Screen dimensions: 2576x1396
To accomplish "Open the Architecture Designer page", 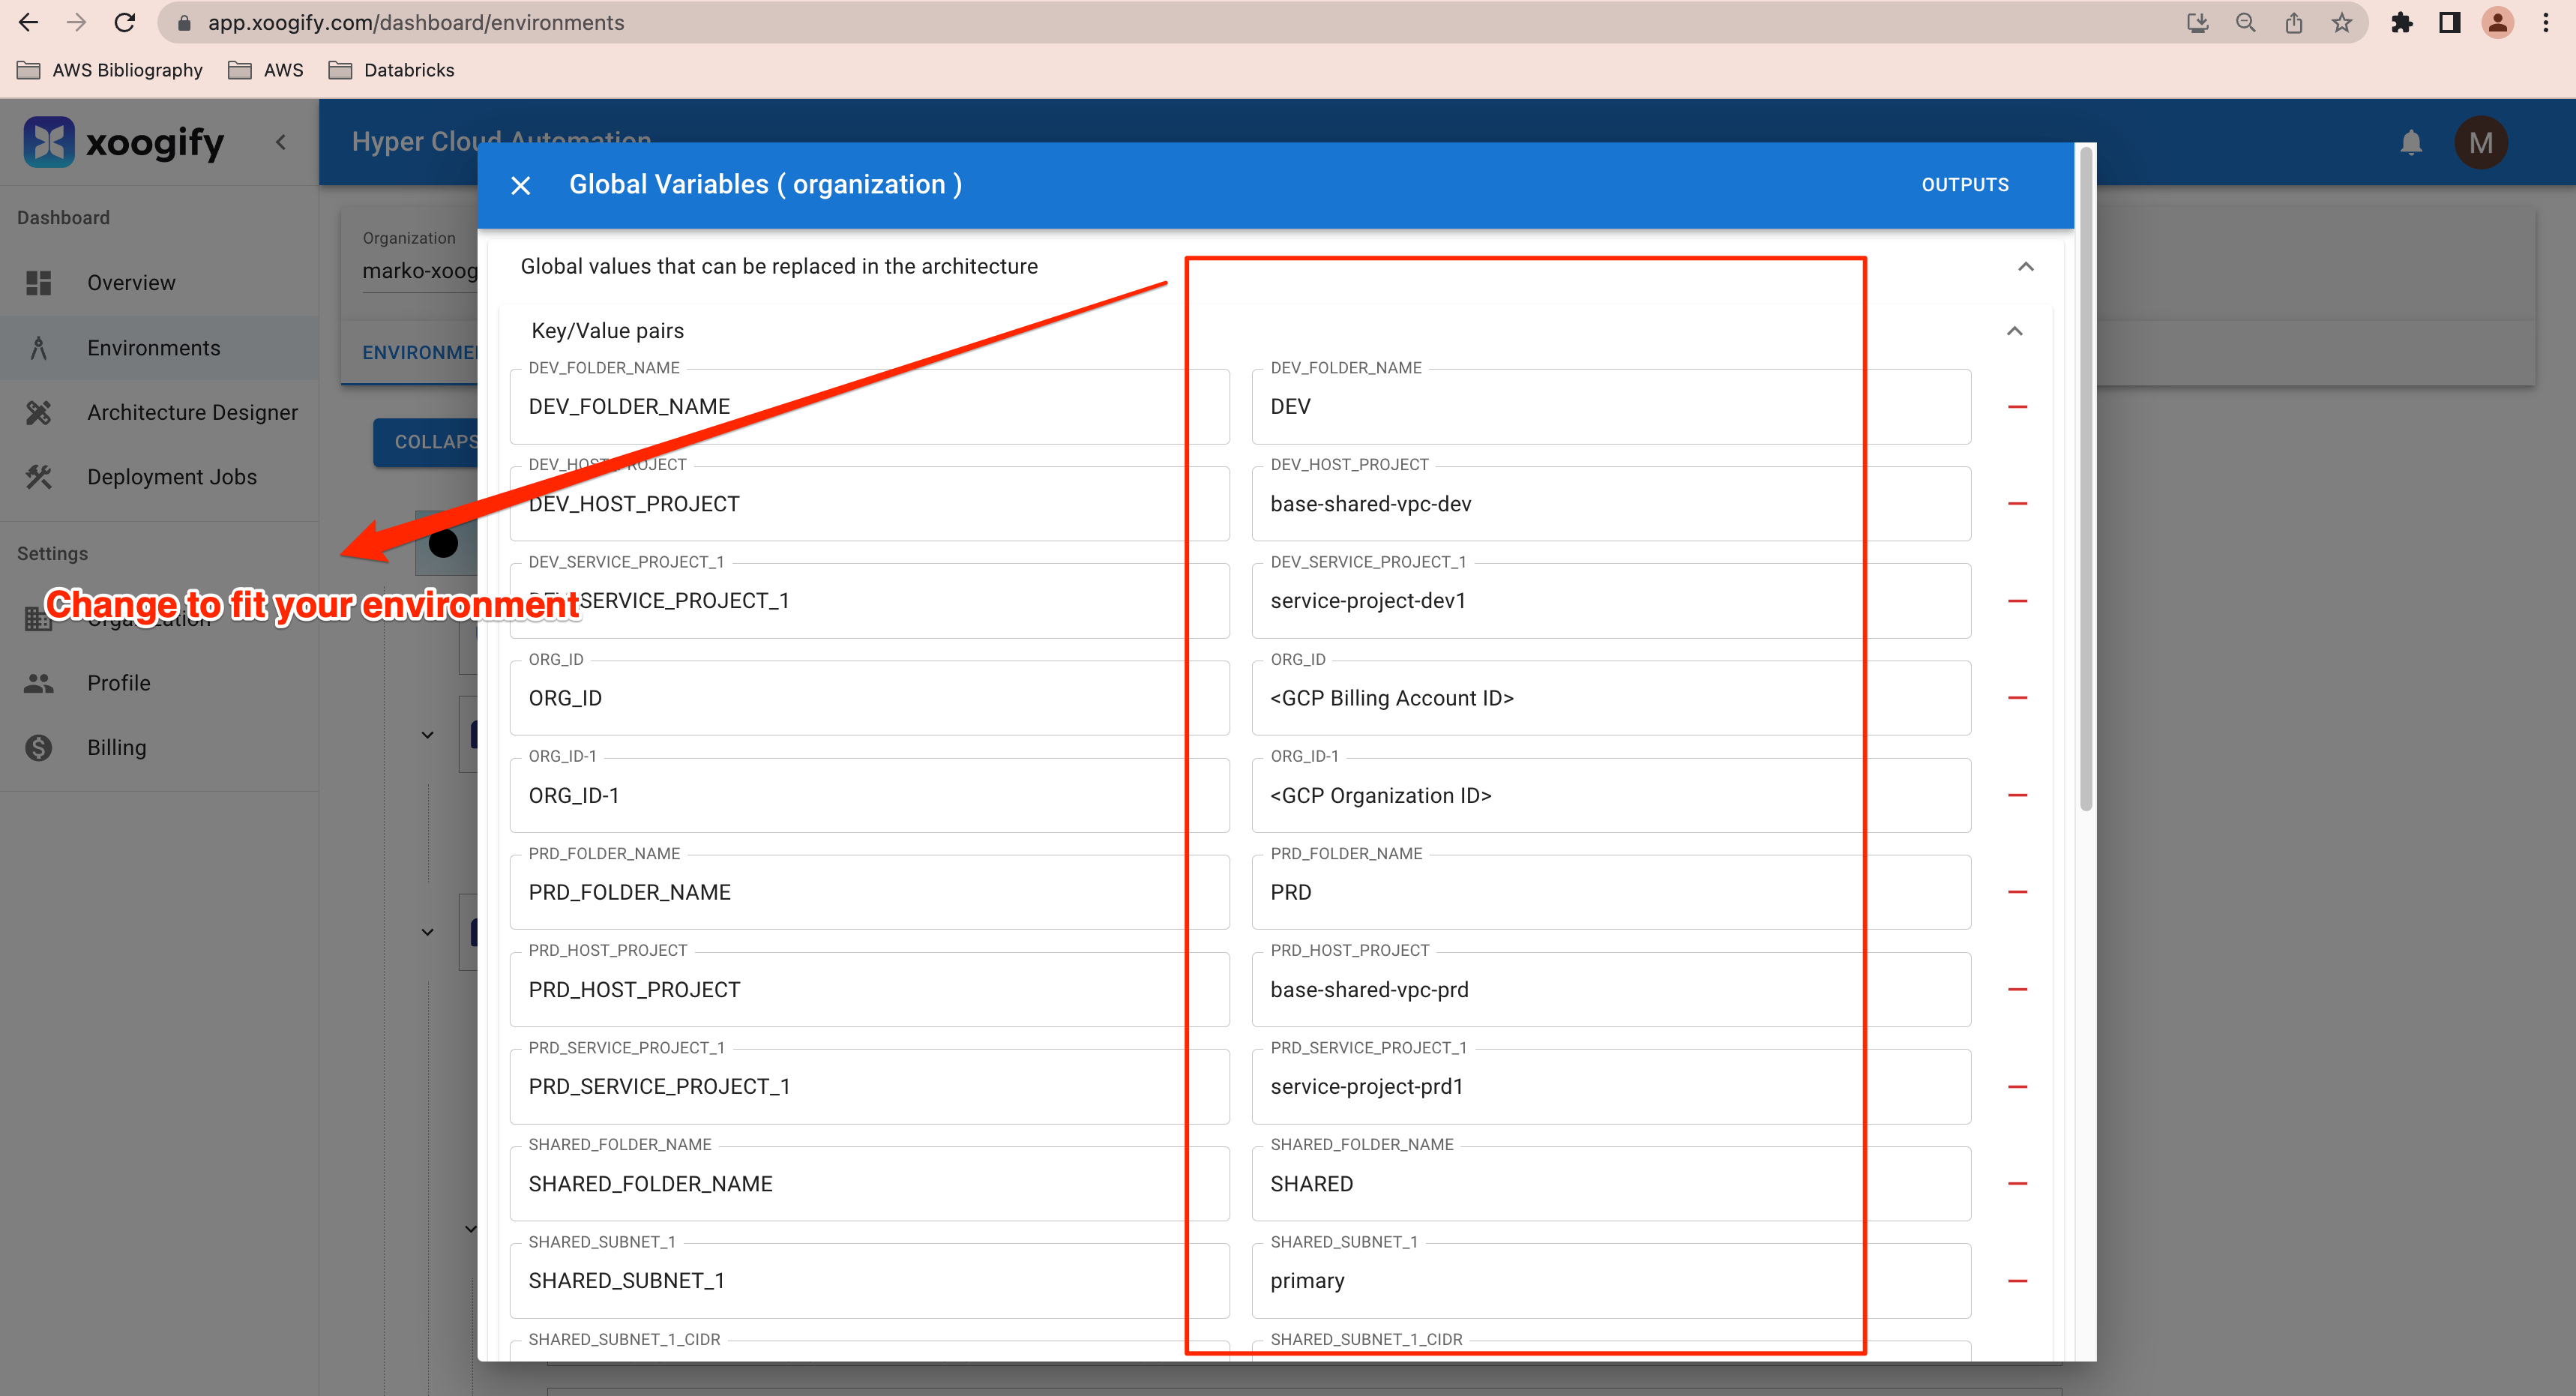I will (192, 412).
